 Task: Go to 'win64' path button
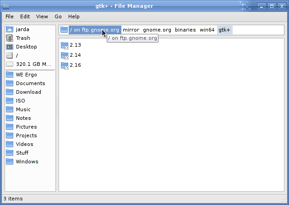point(207,30)
